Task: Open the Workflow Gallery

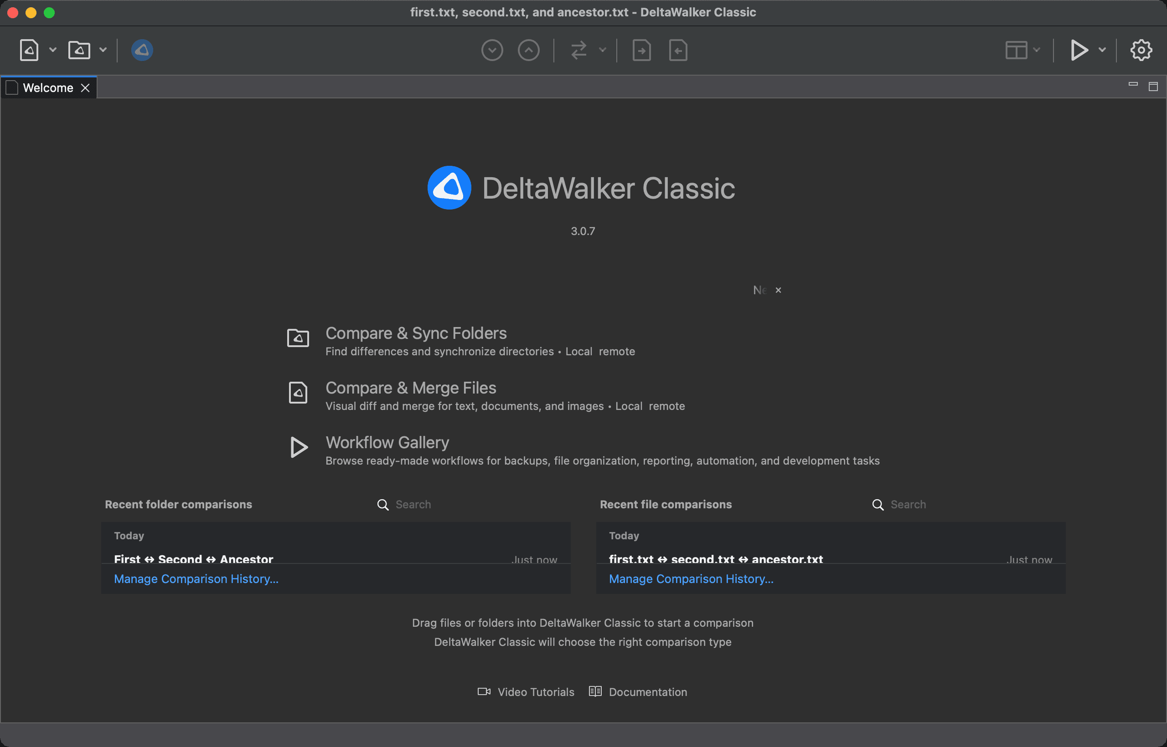Action: (x=387, y=442)
